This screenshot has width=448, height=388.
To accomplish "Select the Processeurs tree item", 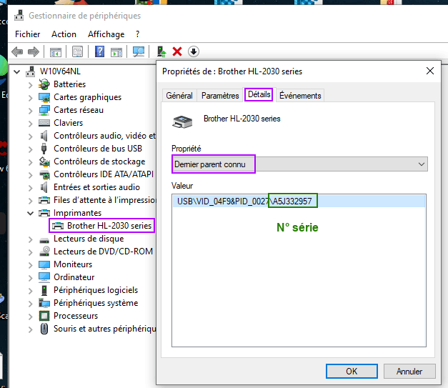I will point(76,316).
